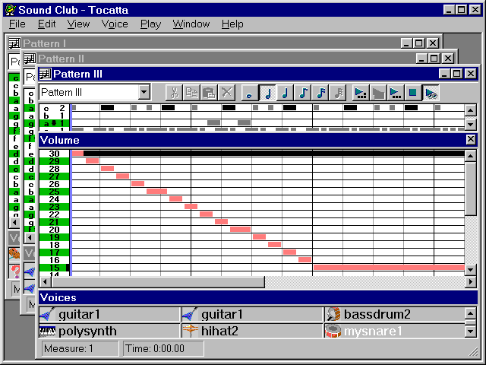The width and height of the screenshot is (486, 365).
Task: Click the note row label c 2
Action: click(54, 108)
